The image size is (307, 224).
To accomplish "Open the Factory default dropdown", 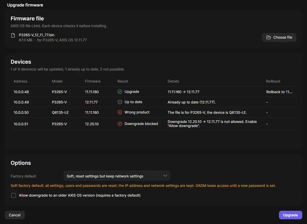I will click(117, 176).
